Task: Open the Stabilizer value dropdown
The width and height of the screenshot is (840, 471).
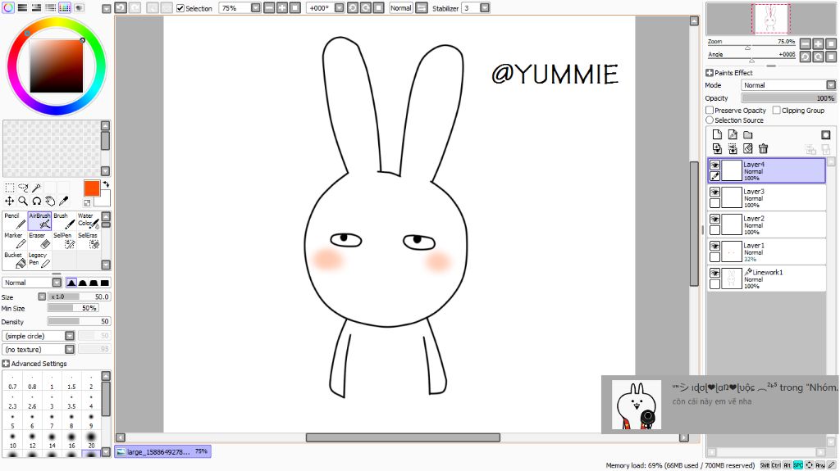Action: click(x=484, y=8)
